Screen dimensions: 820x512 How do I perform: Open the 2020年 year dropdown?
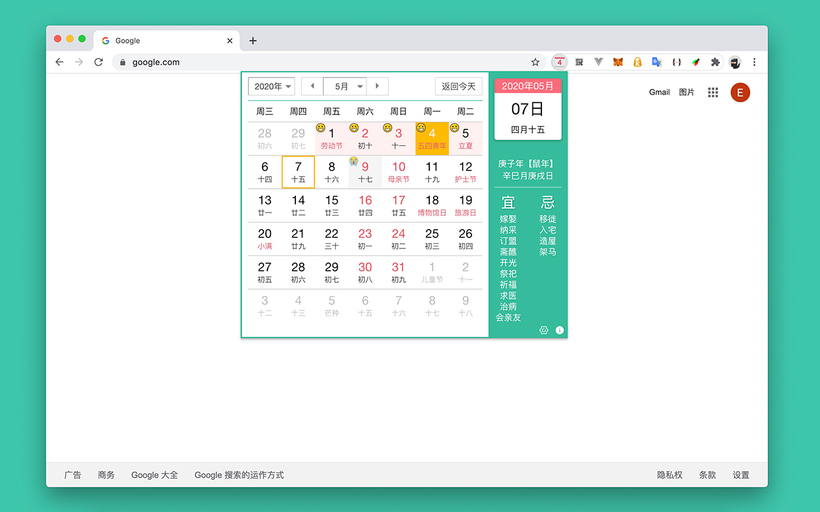(x=272, y=86)
